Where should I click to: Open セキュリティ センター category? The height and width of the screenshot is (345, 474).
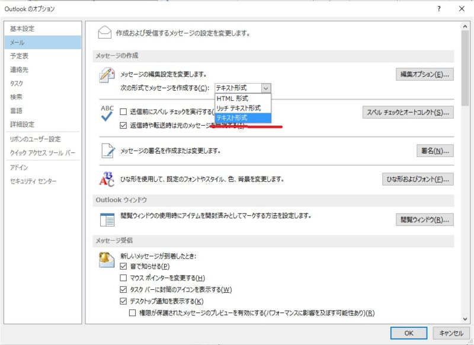(43, 181)
